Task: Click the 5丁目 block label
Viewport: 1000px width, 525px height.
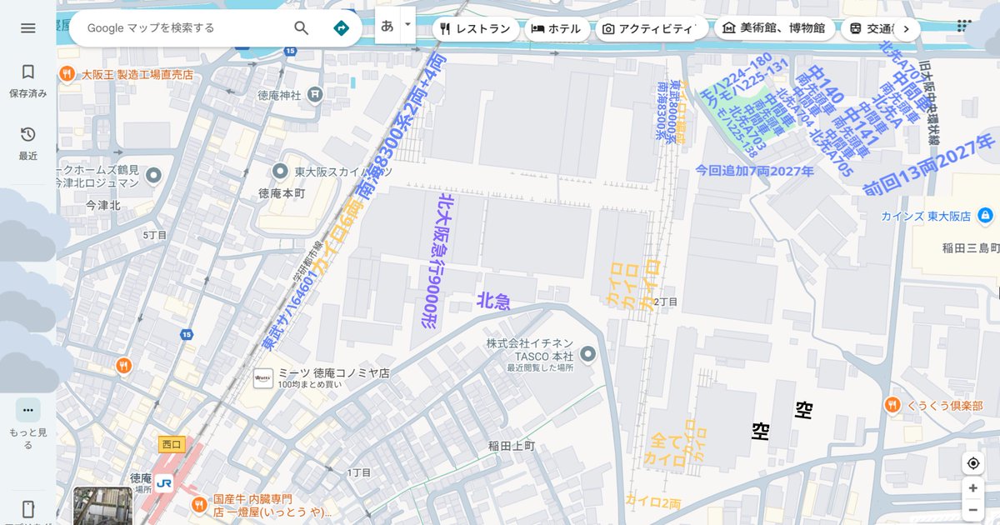Action: pyautogui.click(x=155, y=235)
